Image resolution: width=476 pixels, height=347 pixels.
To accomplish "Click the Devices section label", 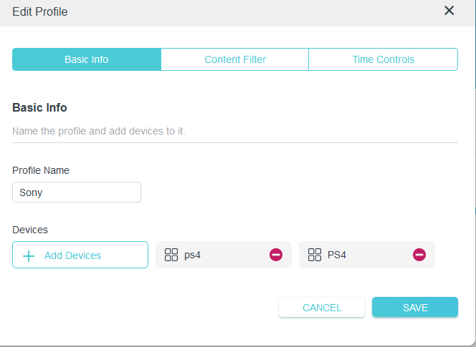I will click(30, 230).
